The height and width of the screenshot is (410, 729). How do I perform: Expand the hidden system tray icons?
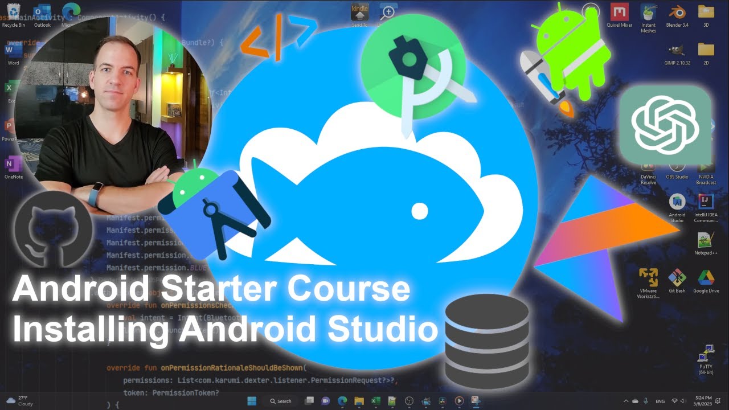[626, 401]
